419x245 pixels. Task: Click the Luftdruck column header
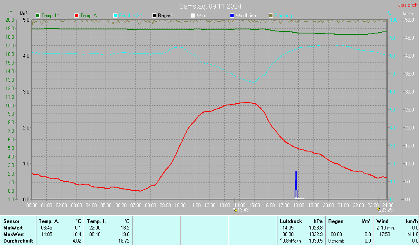click(x=291, y=221)
